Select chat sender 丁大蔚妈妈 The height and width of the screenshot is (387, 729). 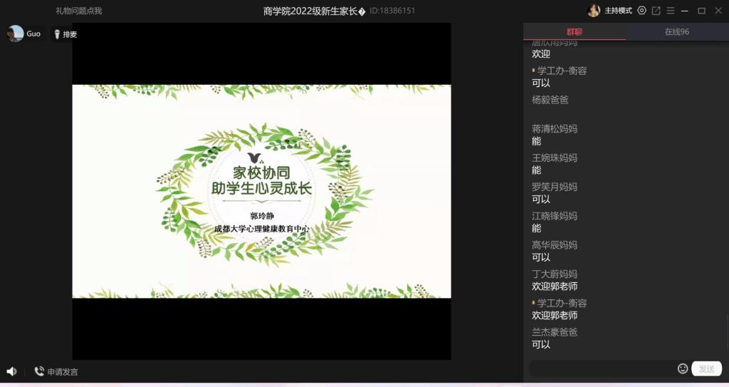pyautogui.click(x=555, y=274)
